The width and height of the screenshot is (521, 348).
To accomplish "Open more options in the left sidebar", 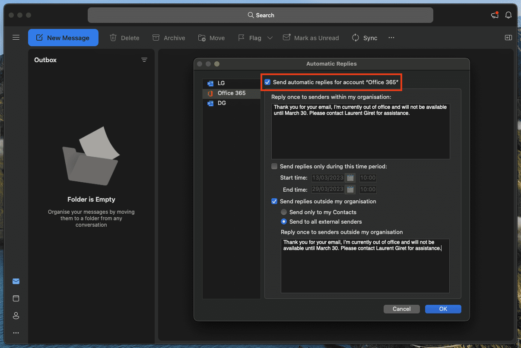I will coord(16,332).
